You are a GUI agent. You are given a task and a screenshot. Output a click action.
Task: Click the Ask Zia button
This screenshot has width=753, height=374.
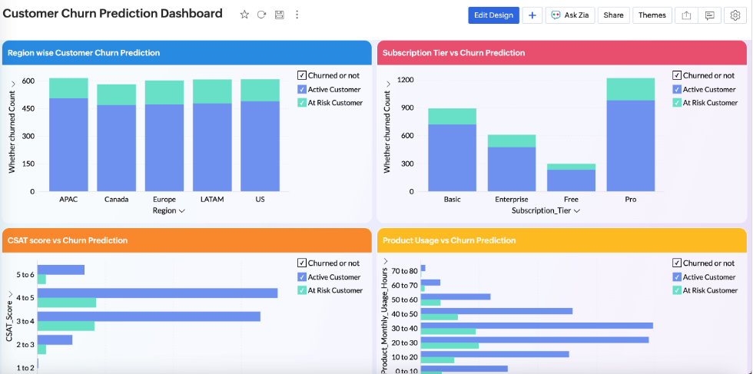570,15
